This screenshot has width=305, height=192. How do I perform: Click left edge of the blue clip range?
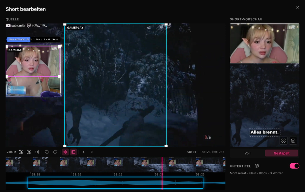(28, 183)
